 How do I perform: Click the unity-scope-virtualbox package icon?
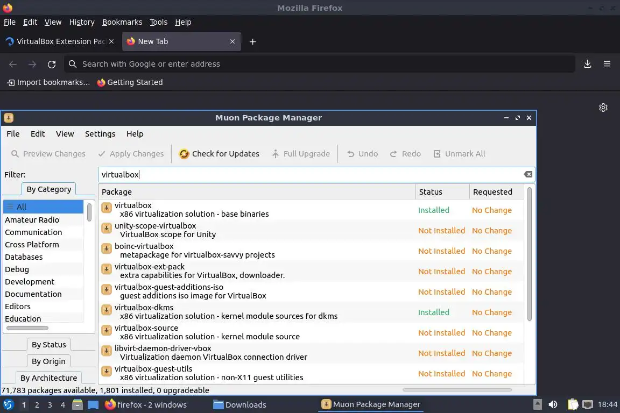pos(107,229)
